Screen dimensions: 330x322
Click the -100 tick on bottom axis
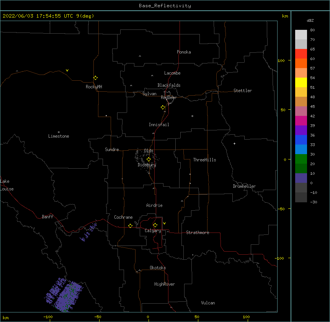tap(48, 317)
